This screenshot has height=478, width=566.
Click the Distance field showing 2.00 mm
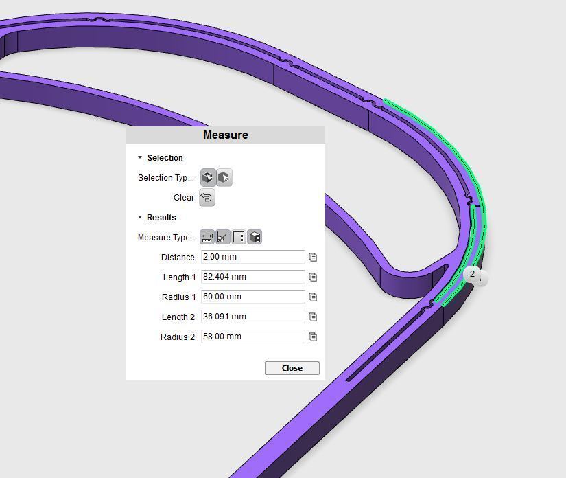(252, 257)
